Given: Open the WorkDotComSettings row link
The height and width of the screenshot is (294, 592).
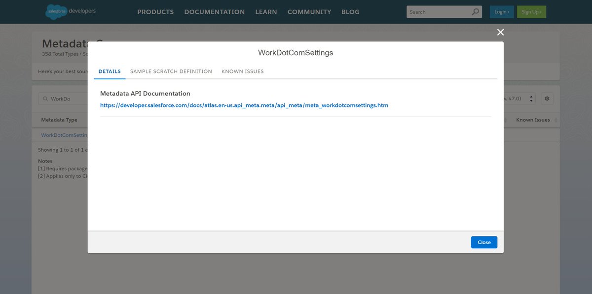Looking at the screenshot, I should 64,135.
